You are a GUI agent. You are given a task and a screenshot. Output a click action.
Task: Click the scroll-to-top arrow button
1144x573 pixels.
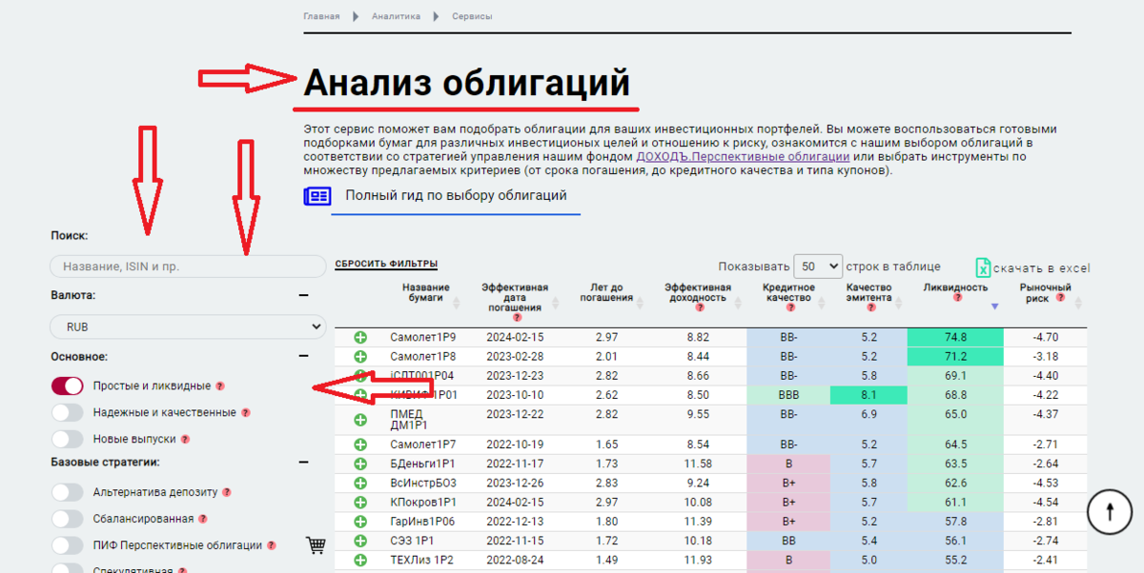pyautogui.click(x=1110, y=510)
